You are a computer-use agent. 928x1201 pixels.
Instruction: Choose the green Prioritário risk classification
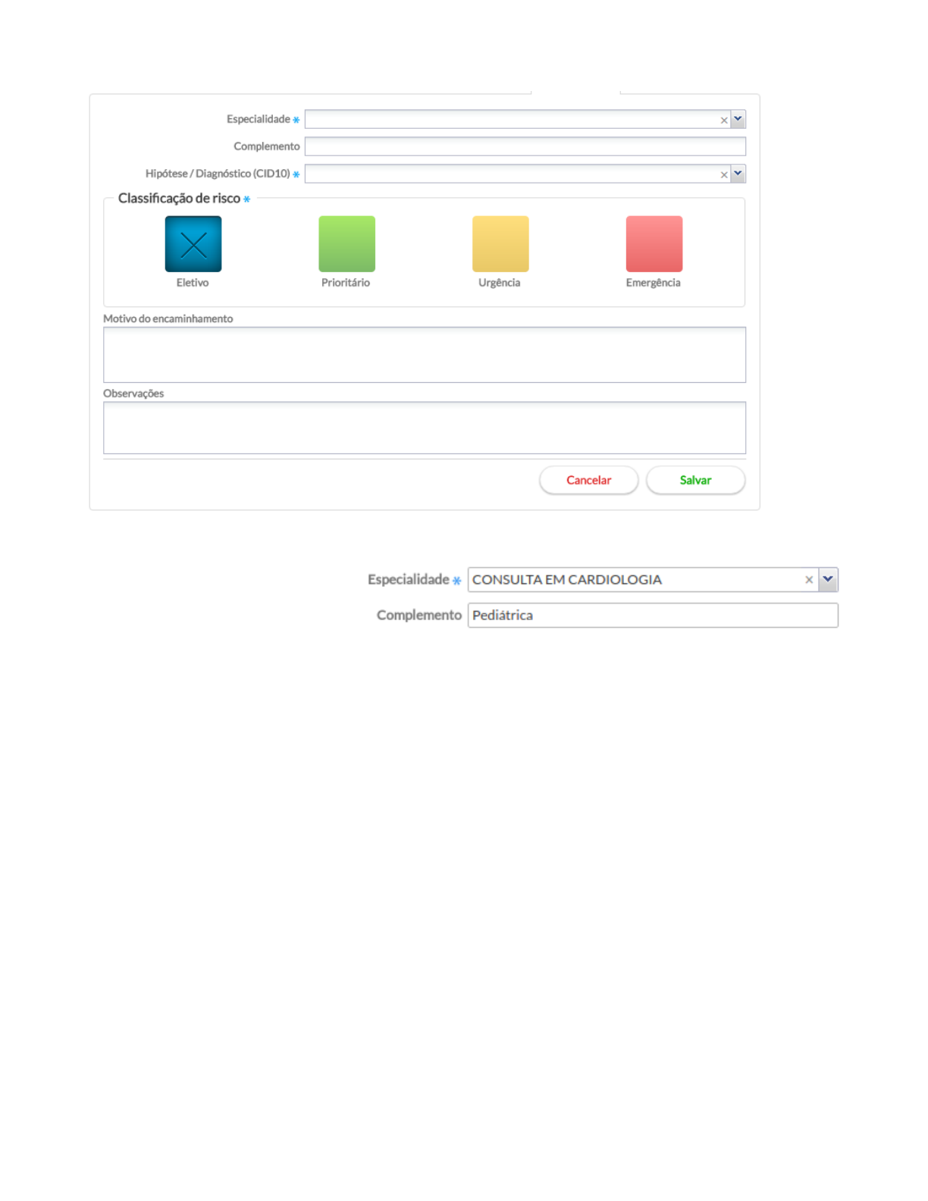coord(347,244)
